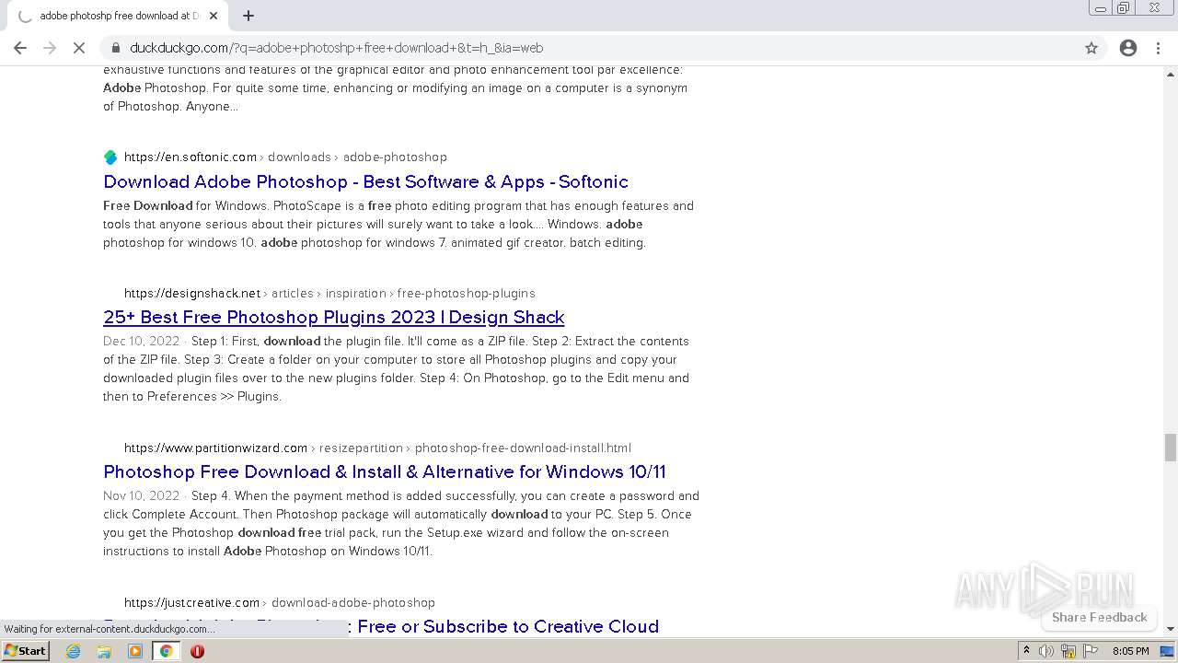Click the Share Feedback button
This screenshot has width=1178, height=663.
[1099, 617]
